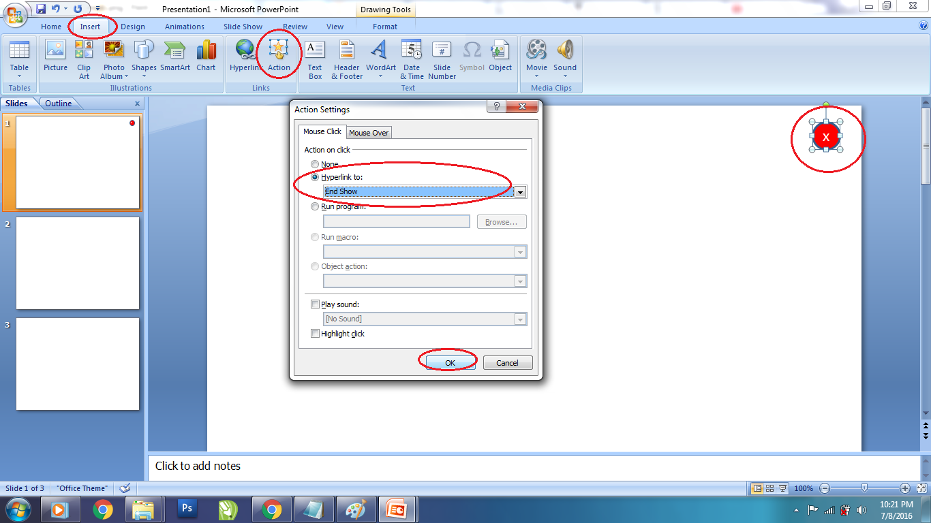Choose the Run program radio option
The width and height of the screenshot is (931, 523).
point(315,206)
